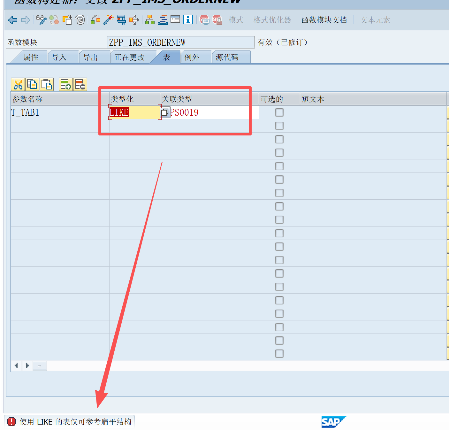This screenshot has width=449, height=430.
Task: Click the Back arrow icon
Action: tap(13, 20)
